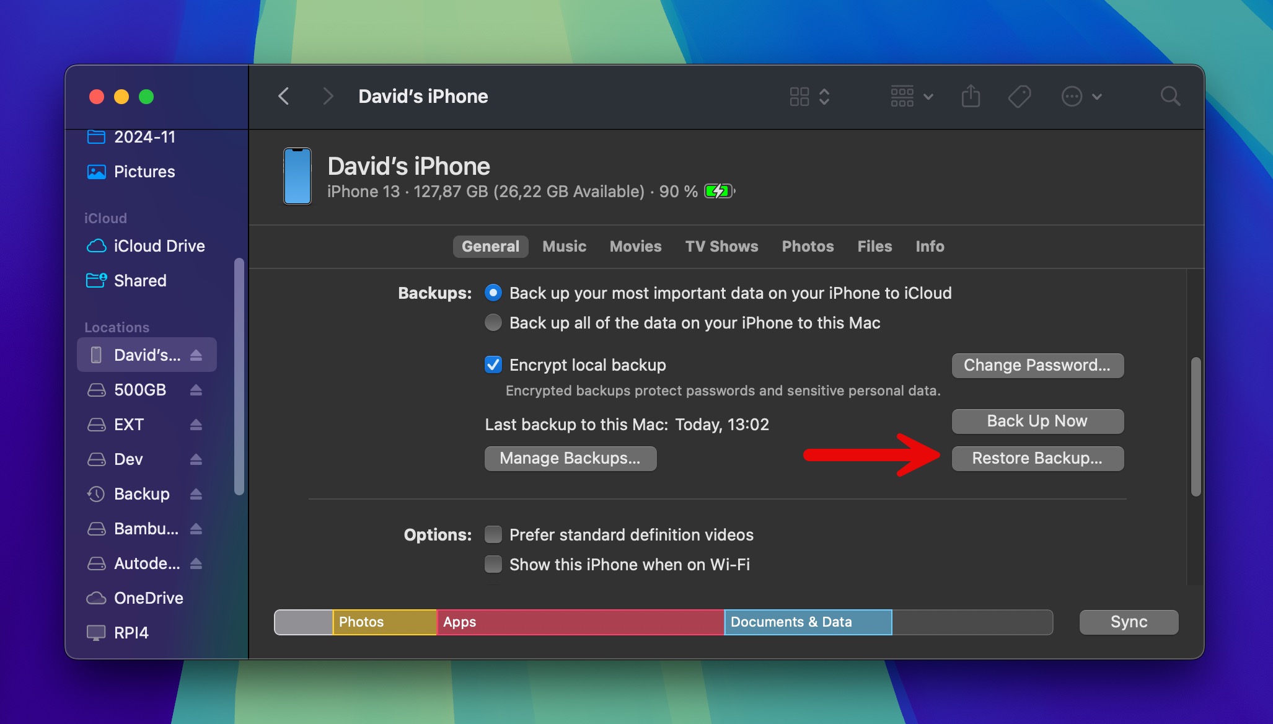This screenshot has height=724, width=1273.
Task: Click the Back Up Now button
Action: pyautogui.click(x=1037, y=422)
